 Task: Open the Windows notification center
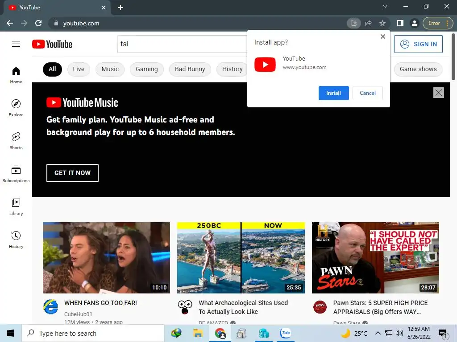click(x=443, y=334)
